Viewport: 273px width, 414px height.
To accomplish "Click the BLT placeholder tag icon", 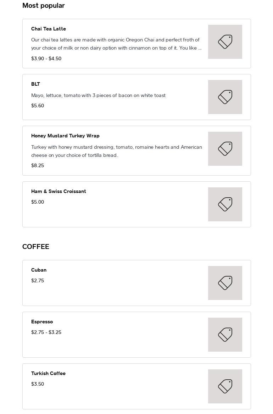I will (225, 97).
